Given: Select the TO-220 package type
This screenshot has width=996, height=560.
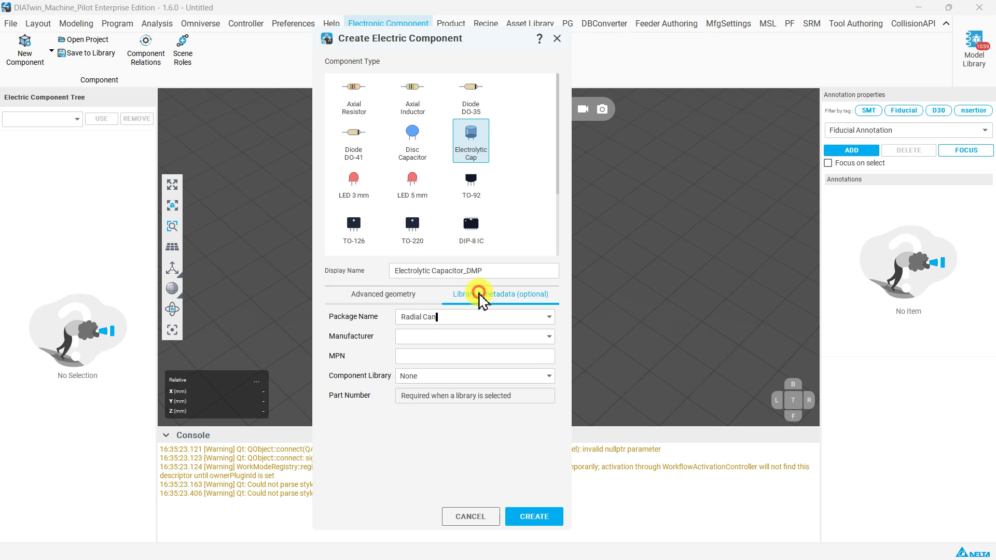Looking at the screenshot, I should (412, 230).
